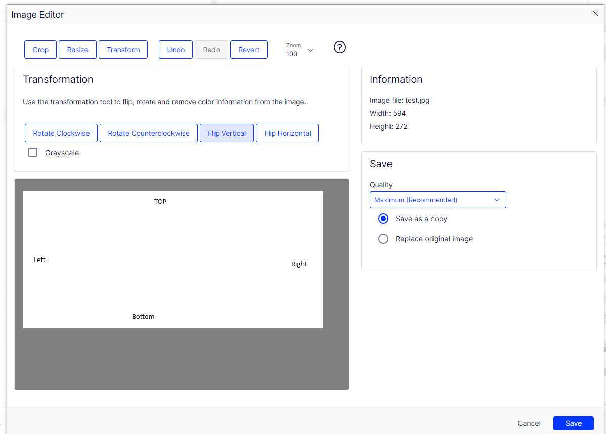Choose Replace original image option

click(383, 239)
